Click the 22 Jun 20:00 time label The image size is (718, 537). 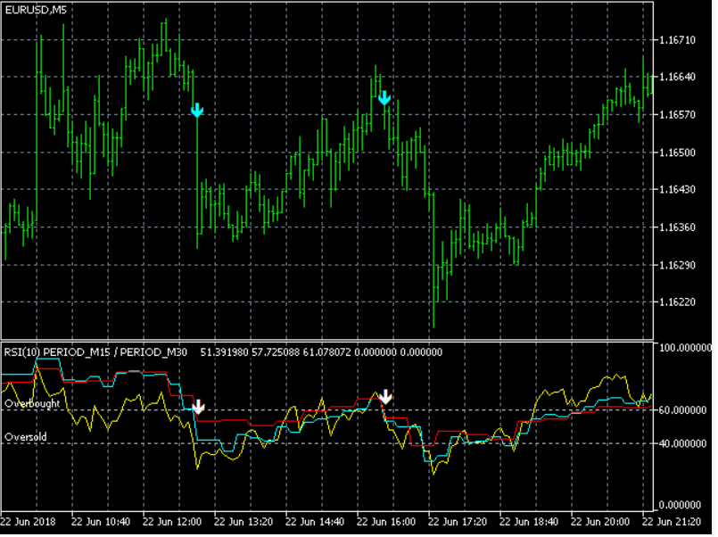(600, 523)
